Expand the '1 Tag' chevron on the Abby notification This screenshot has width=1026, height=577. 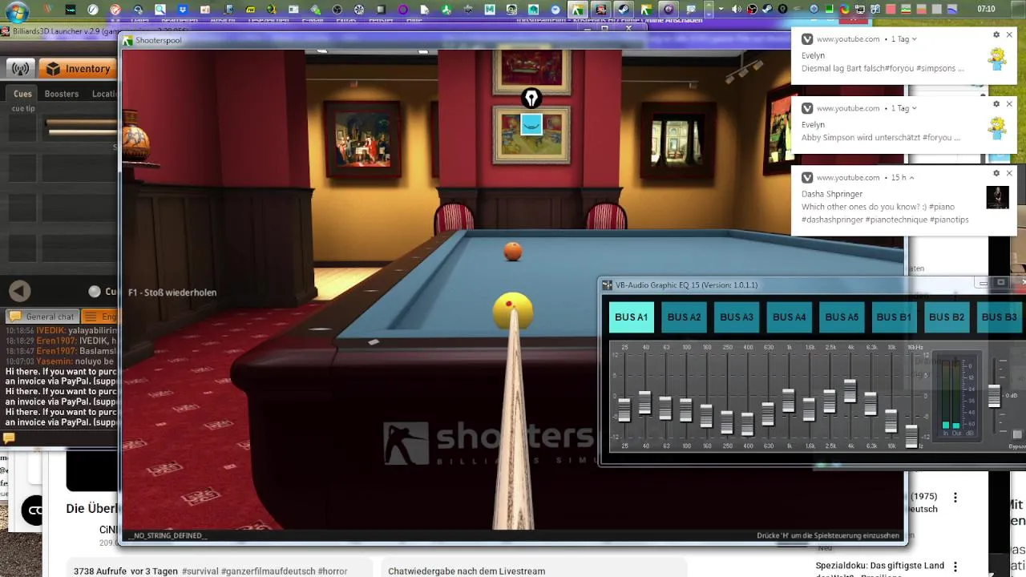click(x=914, y=108)
